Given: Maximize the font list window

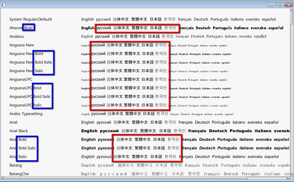Looking at the screenshot, I should click(280, 5).
